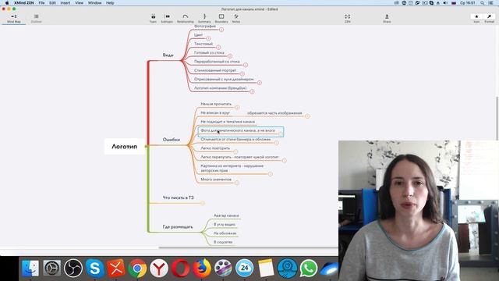Select the На обложках topic
Screen dimensions: 499x281
[x=225, y=233]
